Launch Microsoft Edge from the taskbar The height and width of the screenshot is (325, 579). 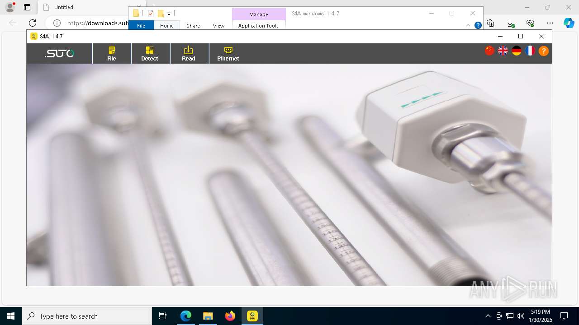186,316
